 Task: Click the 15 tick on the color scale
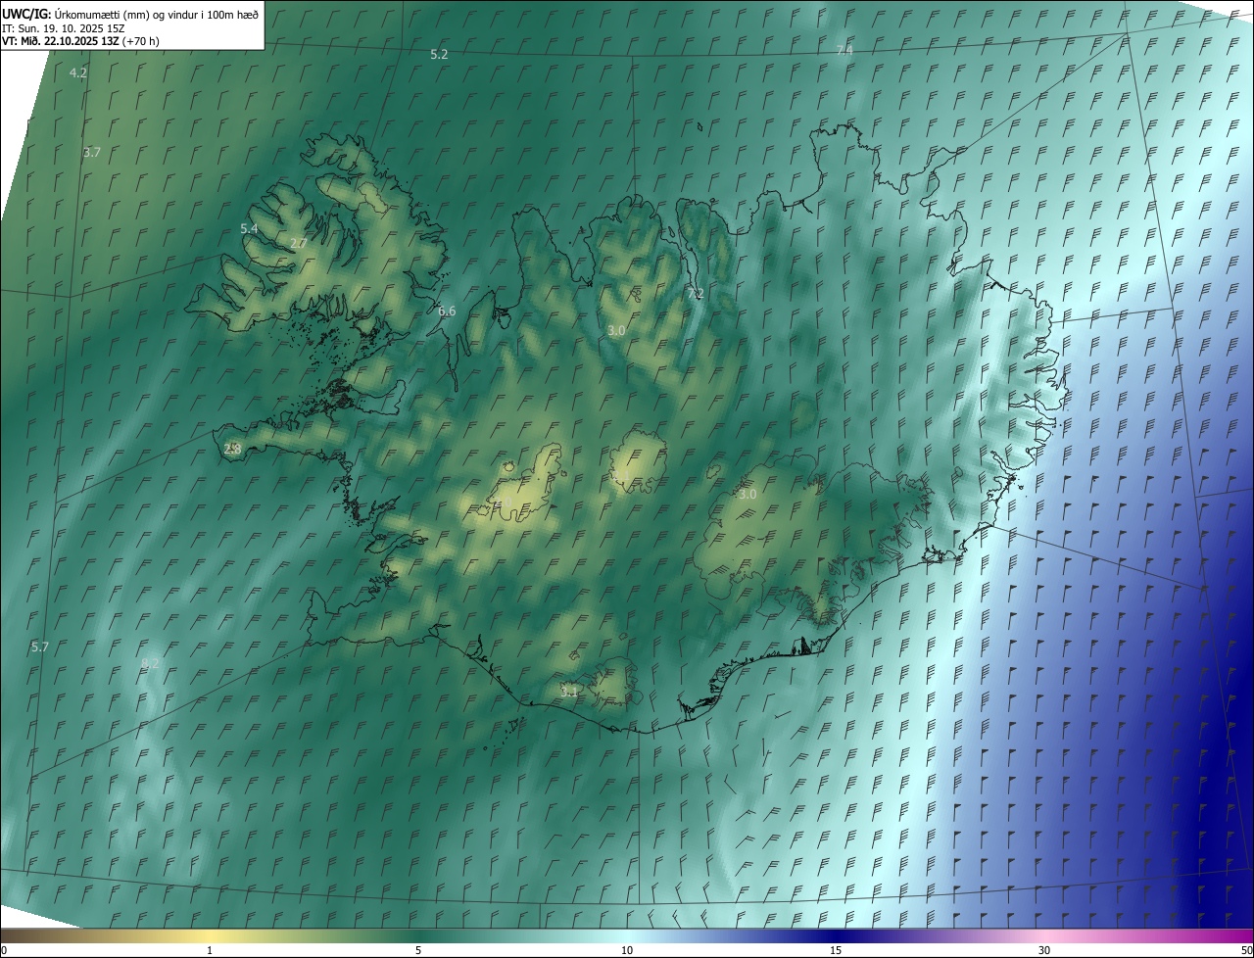836,950
